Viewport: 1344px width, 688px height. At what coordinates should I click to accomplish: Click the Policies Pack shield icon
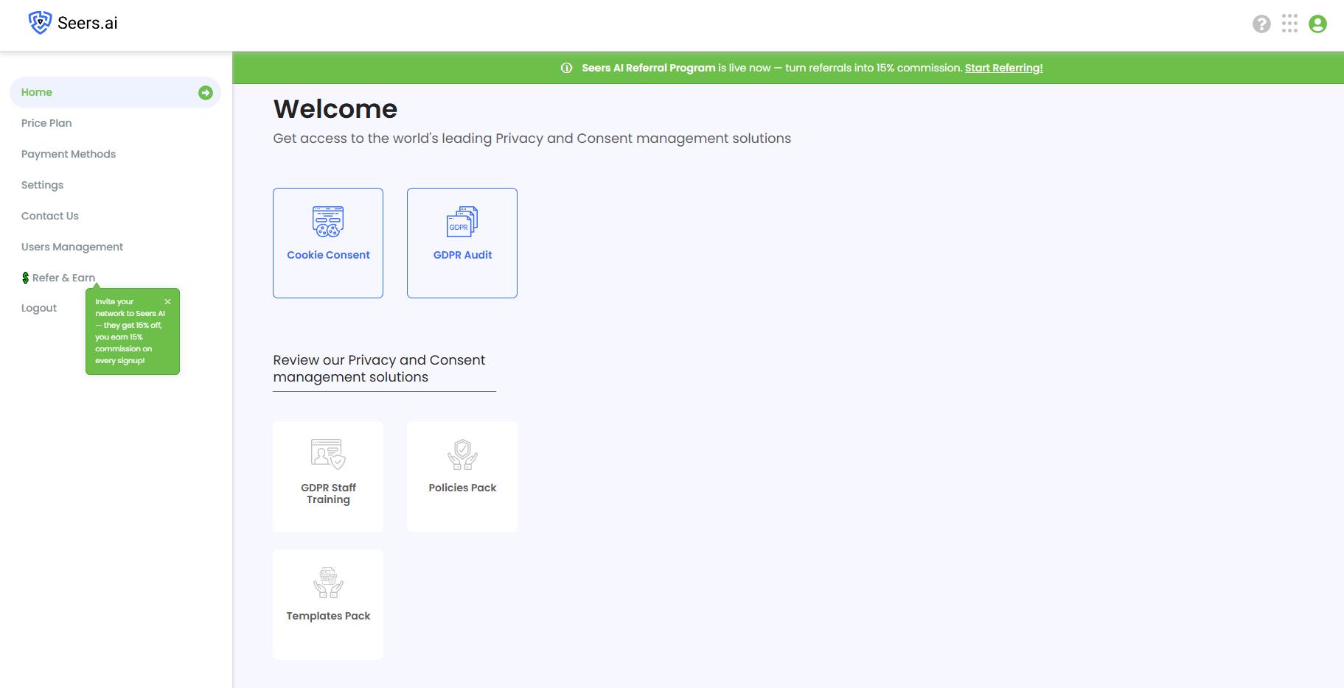click(462, 454)
